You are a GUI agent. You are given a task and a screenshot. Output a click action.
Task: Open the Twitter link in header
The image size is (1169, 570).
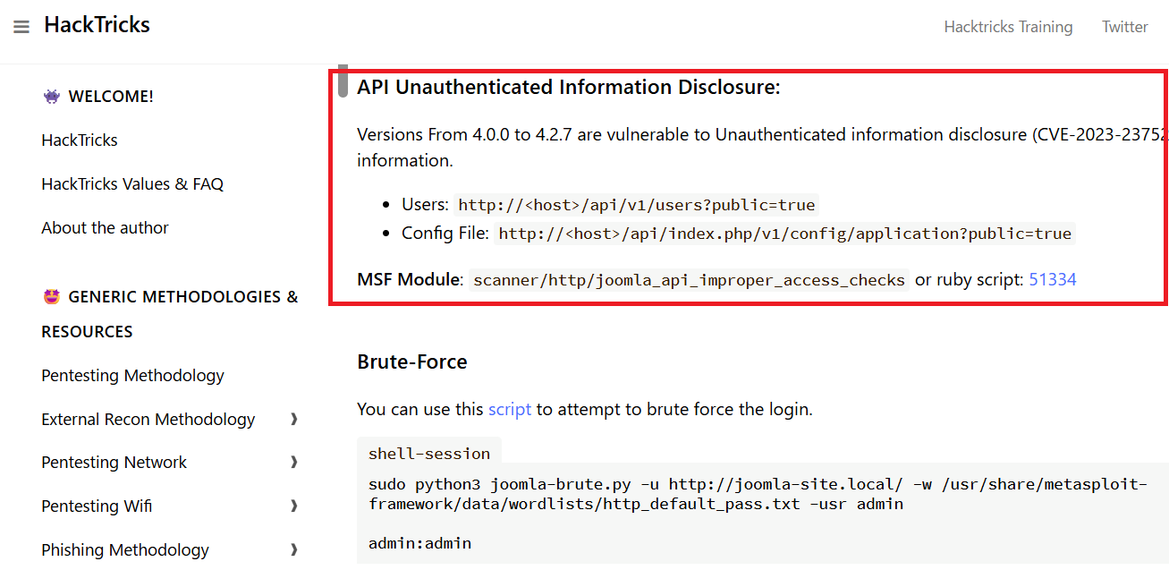pos(1124,27)
